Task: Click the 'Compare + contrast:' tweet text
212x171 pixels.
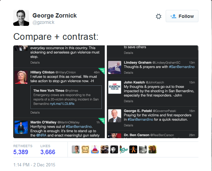Action: pyautogui.click(x=56, y=36)
